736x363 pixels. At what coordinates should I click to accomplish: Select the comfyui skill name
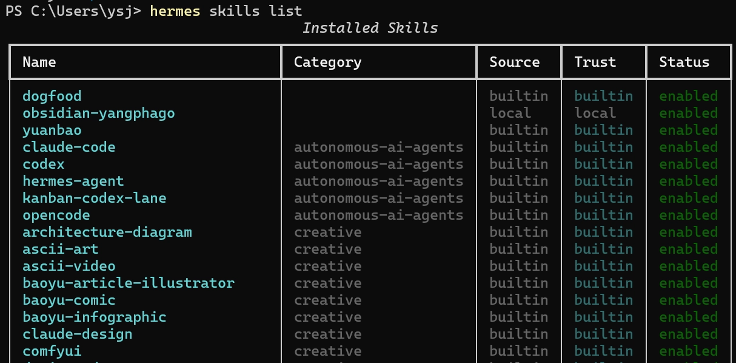pyautogui.click(x=52, y=351)
